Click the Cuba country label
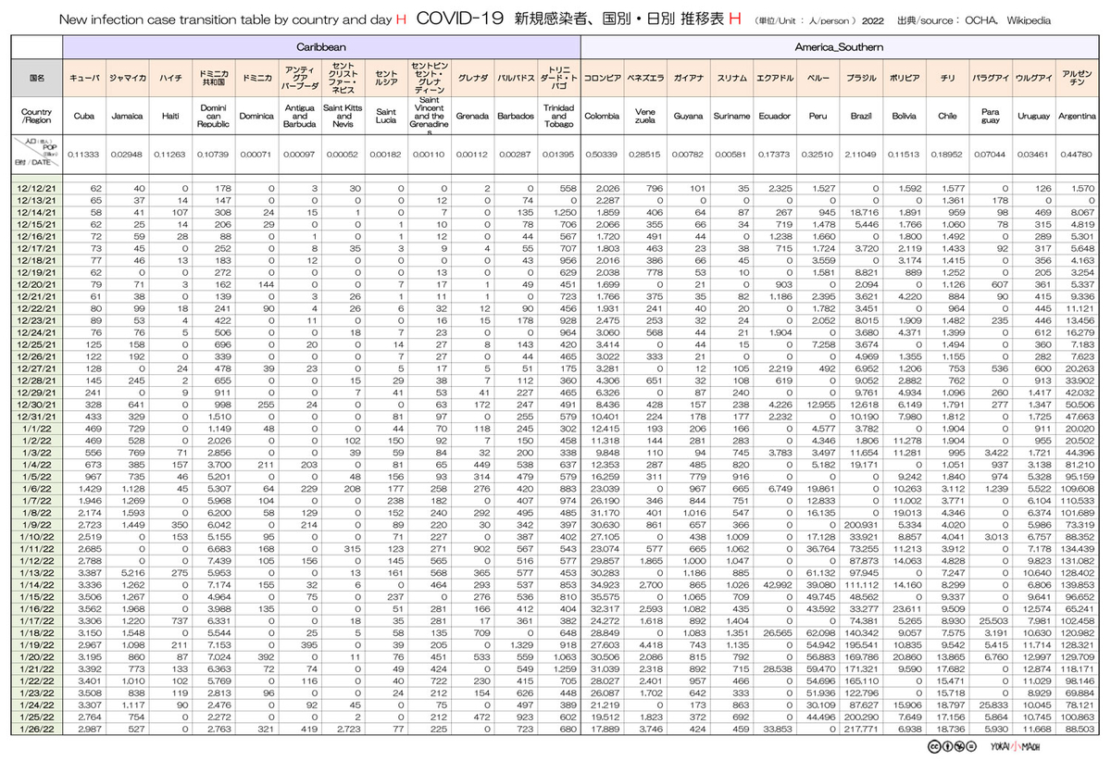Viewport: 1111px width, 761px height. pyautogui.click(x=83, y=117)
